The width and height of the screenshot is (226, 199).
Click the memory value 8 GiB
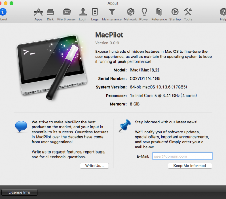click(135, 104)
